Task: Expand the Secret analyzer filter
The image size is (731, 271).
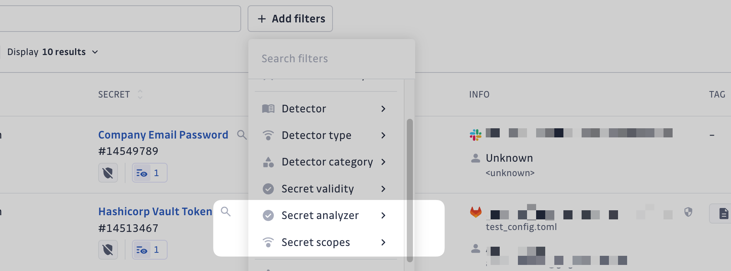Action: (x=320, y=215)
